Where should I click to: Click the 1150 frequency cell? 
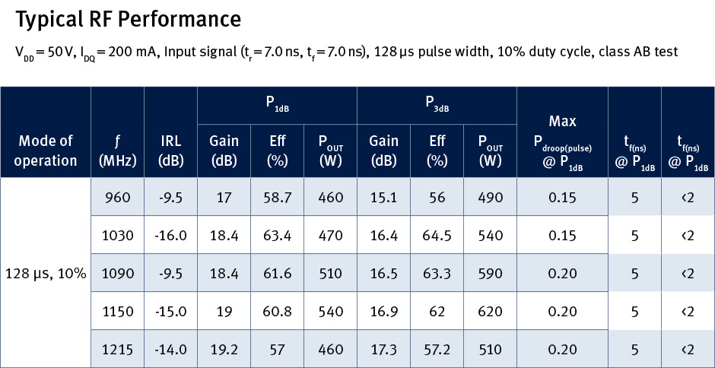click(x=117, y=311)
